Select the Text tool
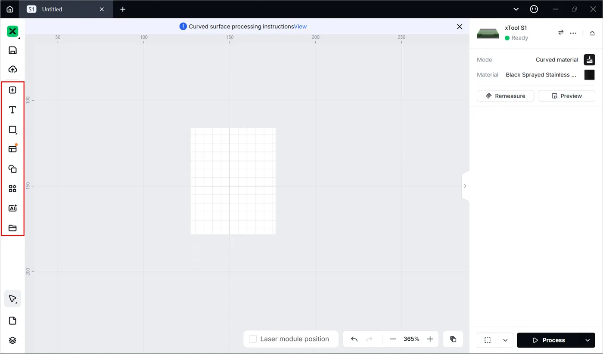 [x=12, y=110]
